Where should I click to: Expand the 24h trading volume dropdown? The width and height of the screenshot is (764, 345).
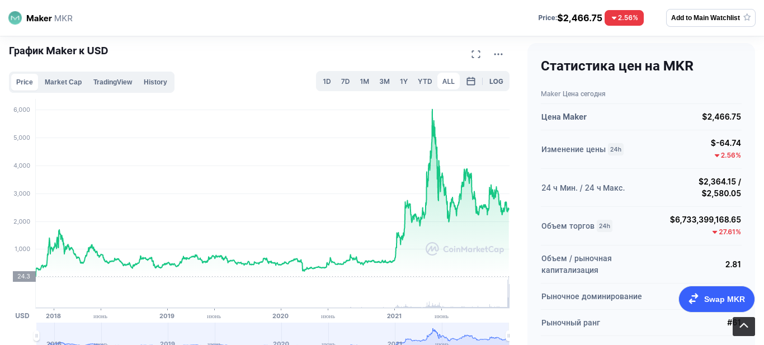click(605, 226)
